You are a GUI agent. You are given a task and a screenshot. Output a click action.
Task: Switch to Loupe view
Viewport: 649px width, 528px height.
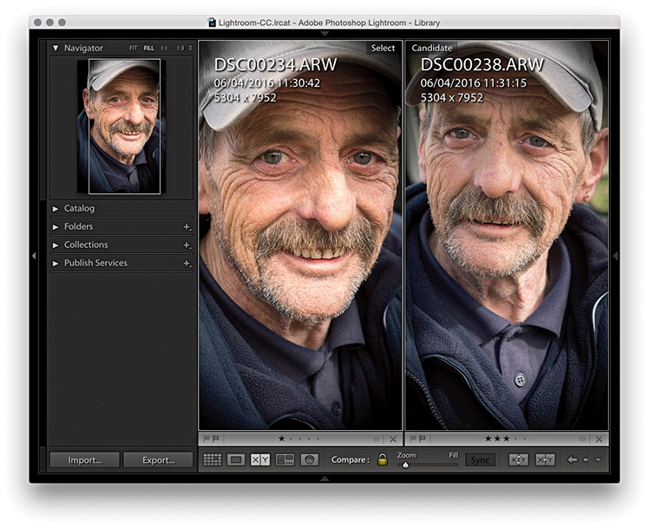(235, 460)
